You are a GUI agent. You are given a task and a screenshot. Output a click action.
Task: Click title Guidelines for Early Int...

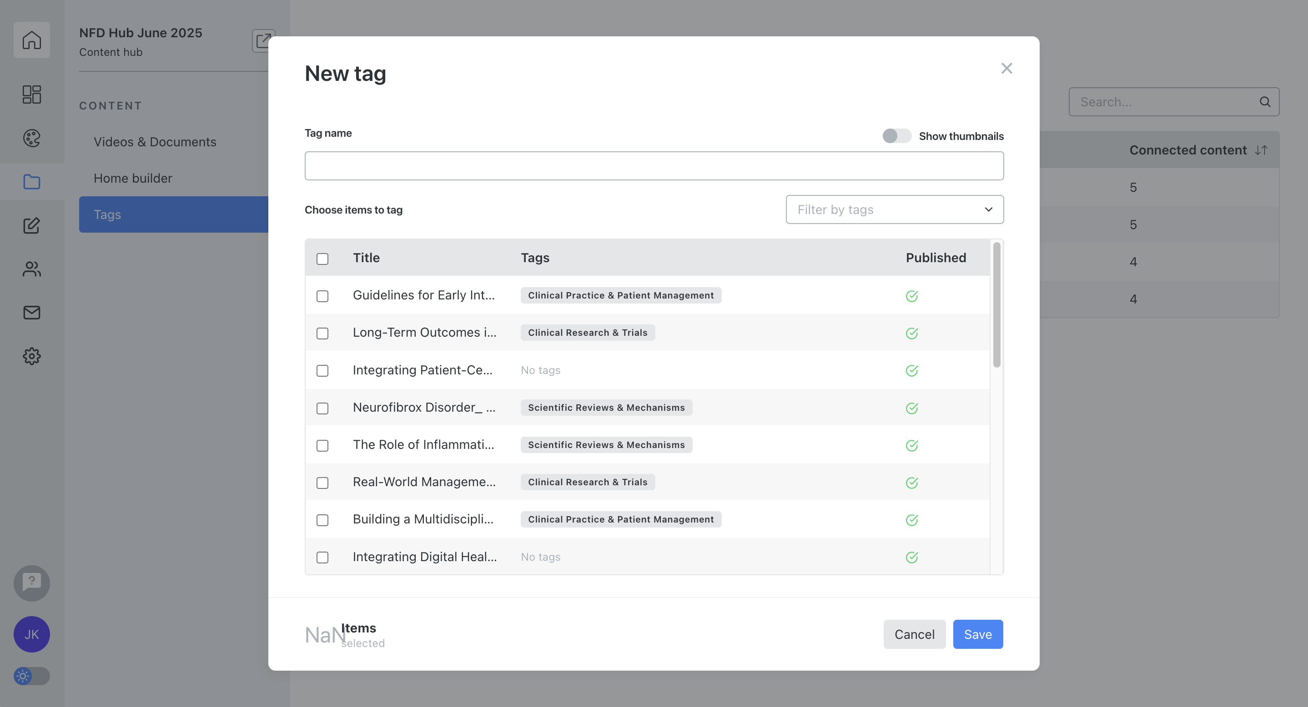(x=423, y=295)
